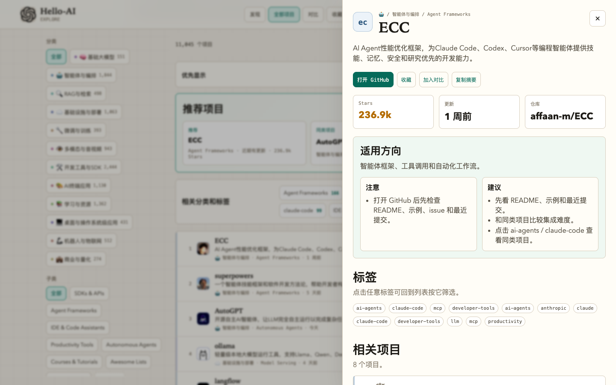The height and width of the screenshot is (385, 616).
Task: Click the tools icon of 开发工具与SDK category
Action: [59, 167]
